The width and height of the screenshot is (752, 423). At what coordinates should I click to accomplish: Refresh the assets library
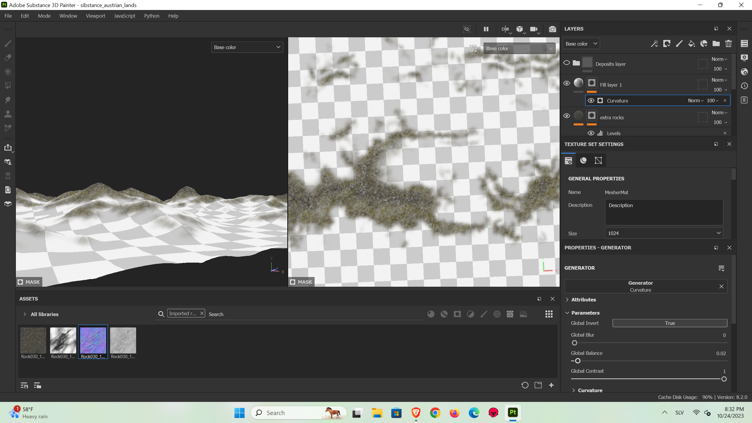coord(525,385)
